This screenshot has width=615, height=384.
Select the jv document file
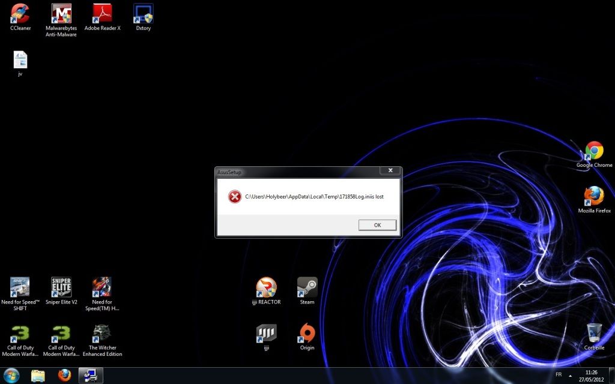click(x=20, y=61)
